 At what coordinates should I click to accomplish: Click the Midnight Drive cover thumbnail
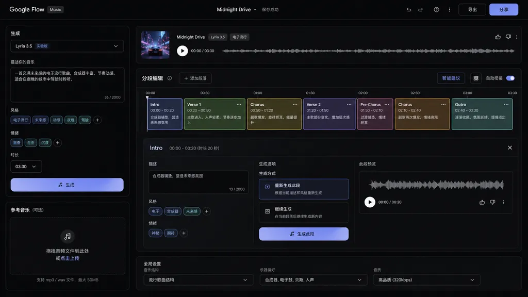[155, 45]
